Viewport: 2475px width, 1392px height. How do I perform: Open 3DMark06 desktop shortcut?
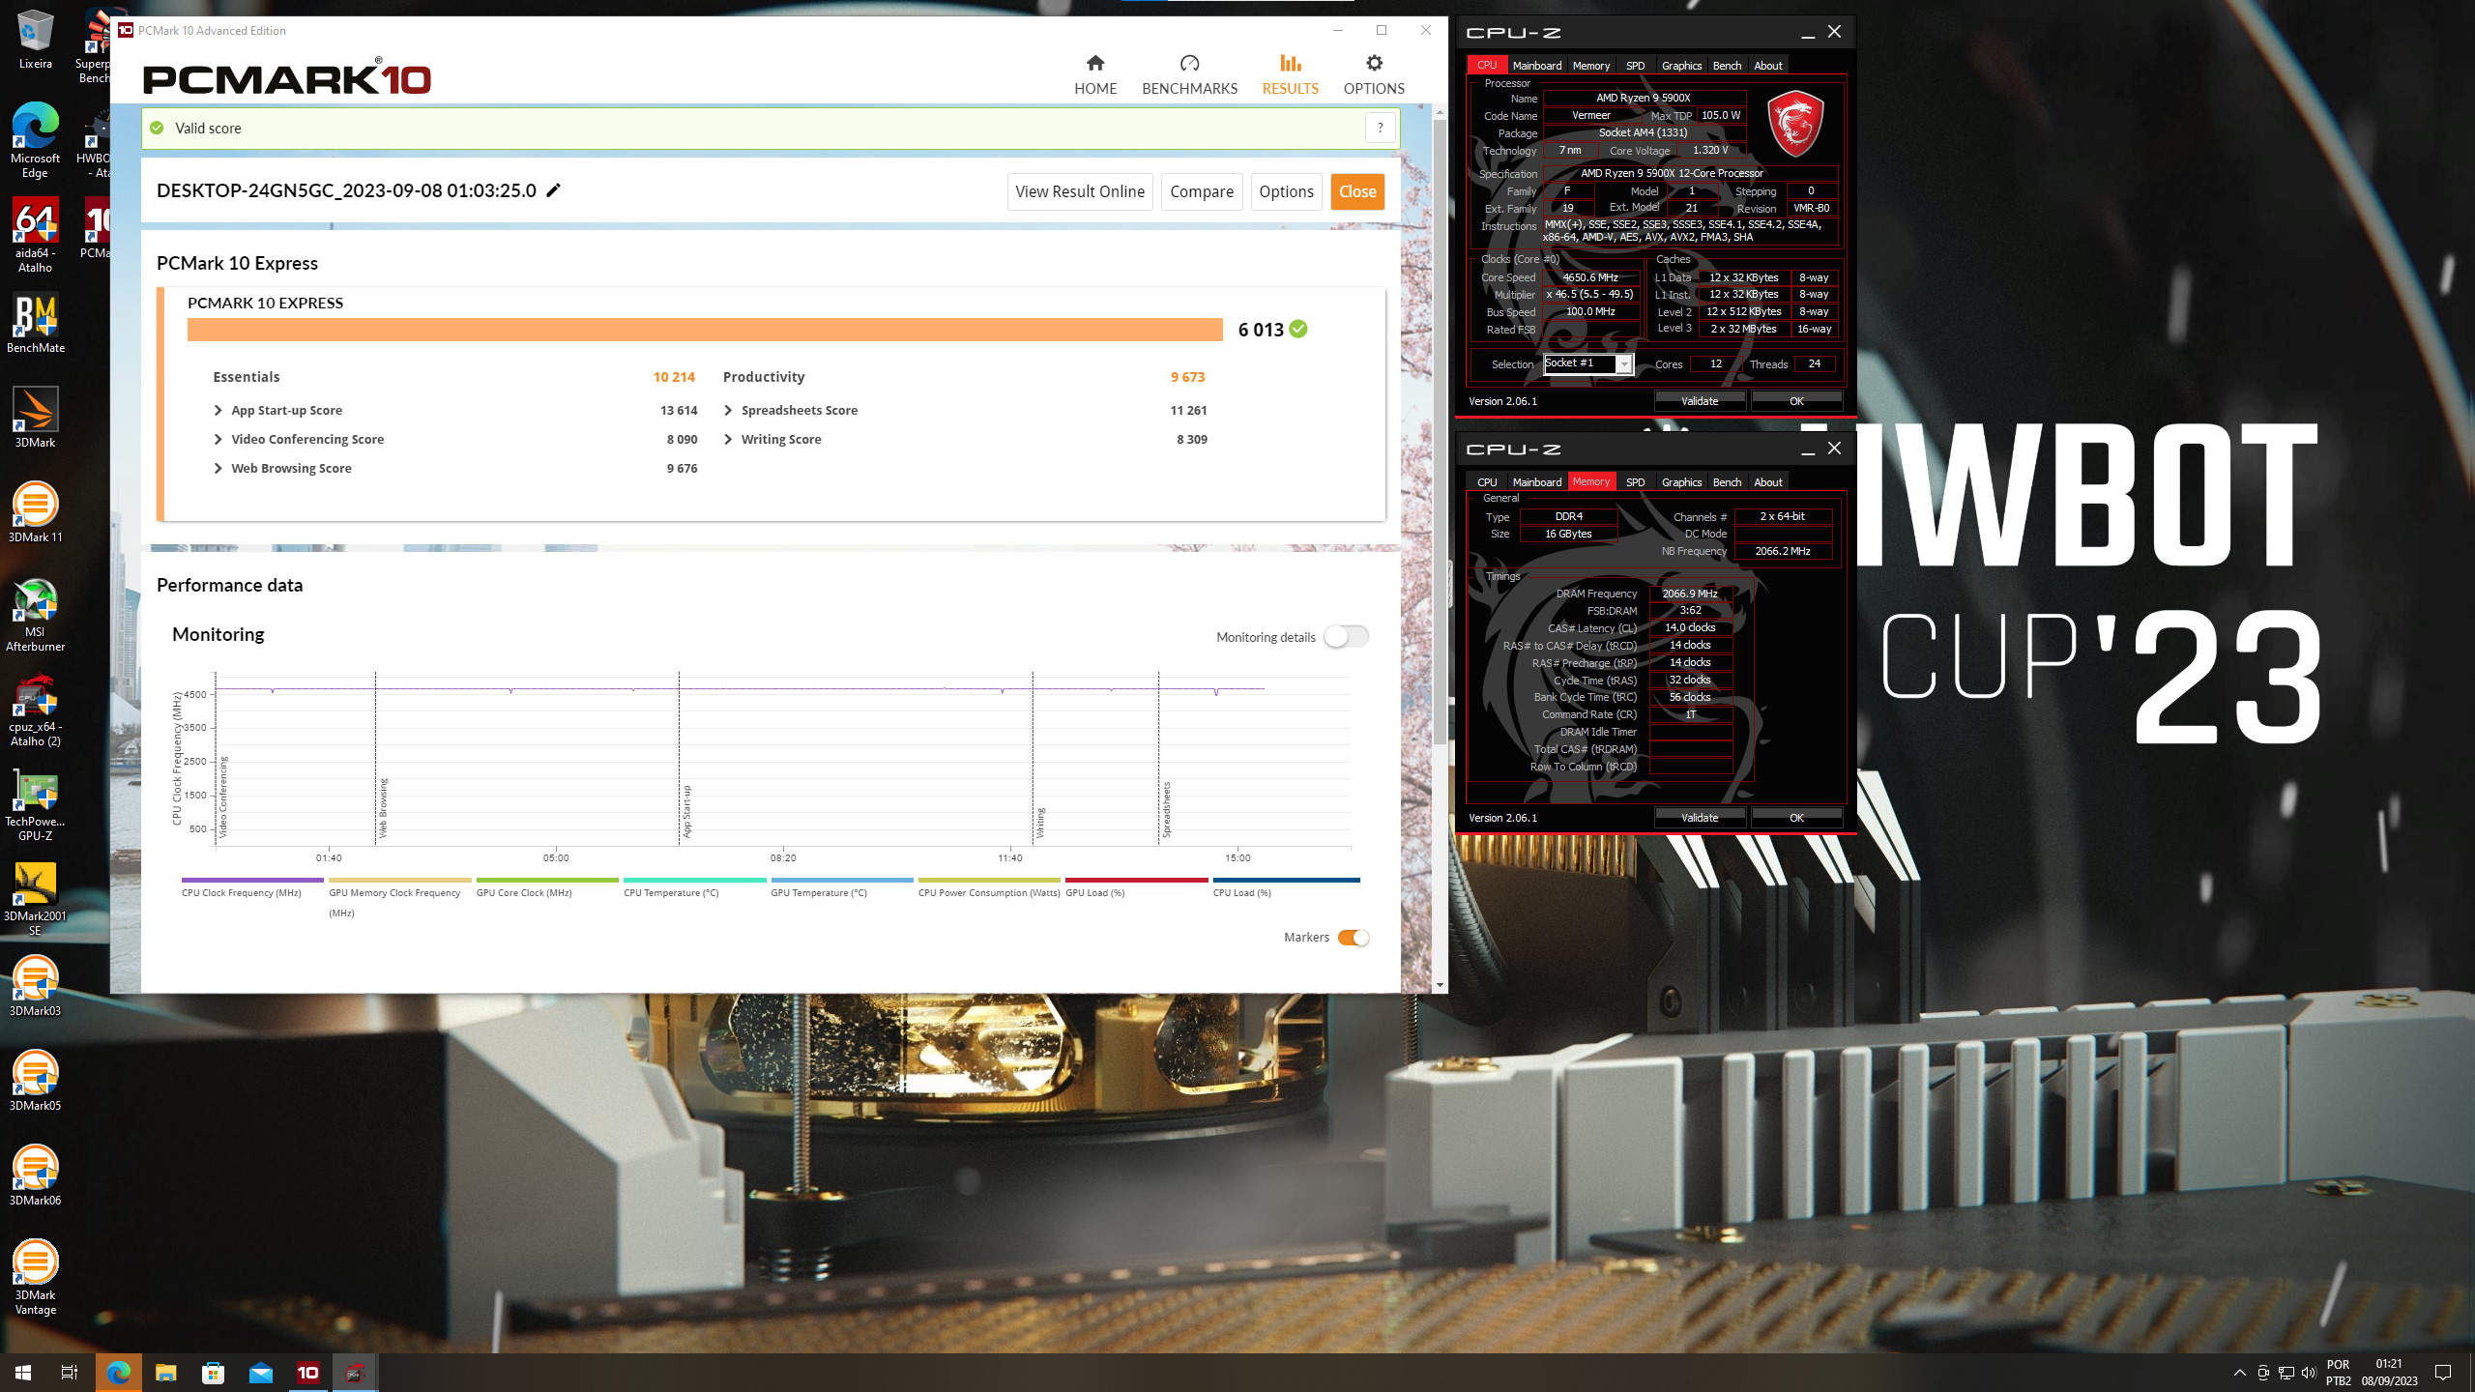[35, 1176]
